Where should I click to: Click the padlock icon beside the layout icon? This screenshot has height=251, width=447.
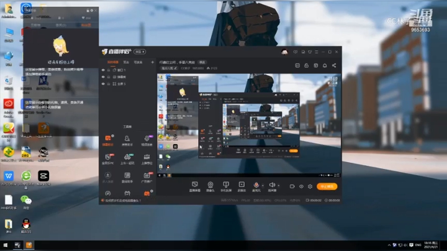(307, 66)
